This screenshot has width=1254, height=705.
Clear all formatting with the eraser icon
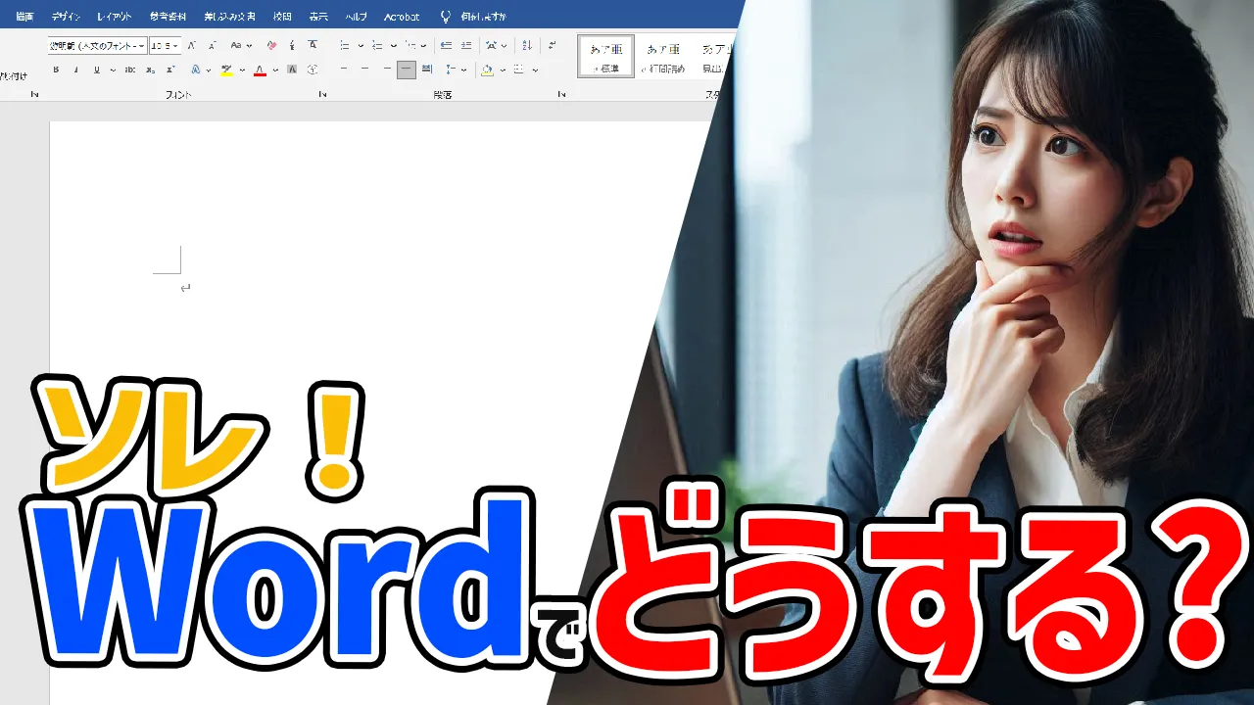tap(272, 44)
